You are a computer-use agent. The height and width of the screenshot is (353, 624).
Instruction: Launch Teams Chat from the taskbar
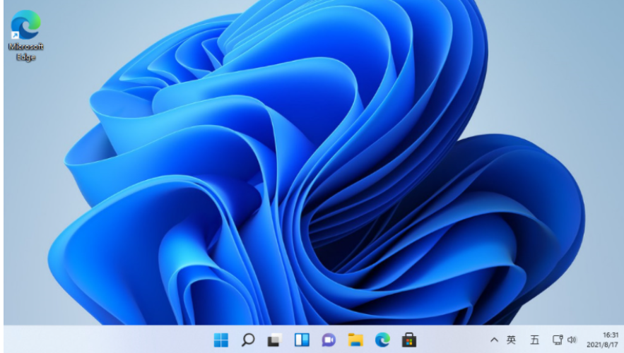(x=329, y=340)
